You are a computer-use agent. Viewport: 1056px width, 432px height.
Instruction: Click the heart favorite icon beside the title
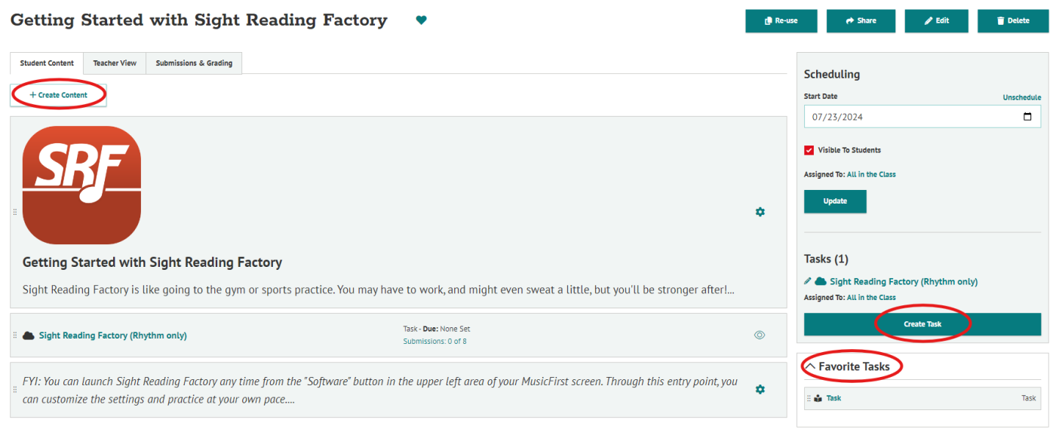(x=421, y=20)
